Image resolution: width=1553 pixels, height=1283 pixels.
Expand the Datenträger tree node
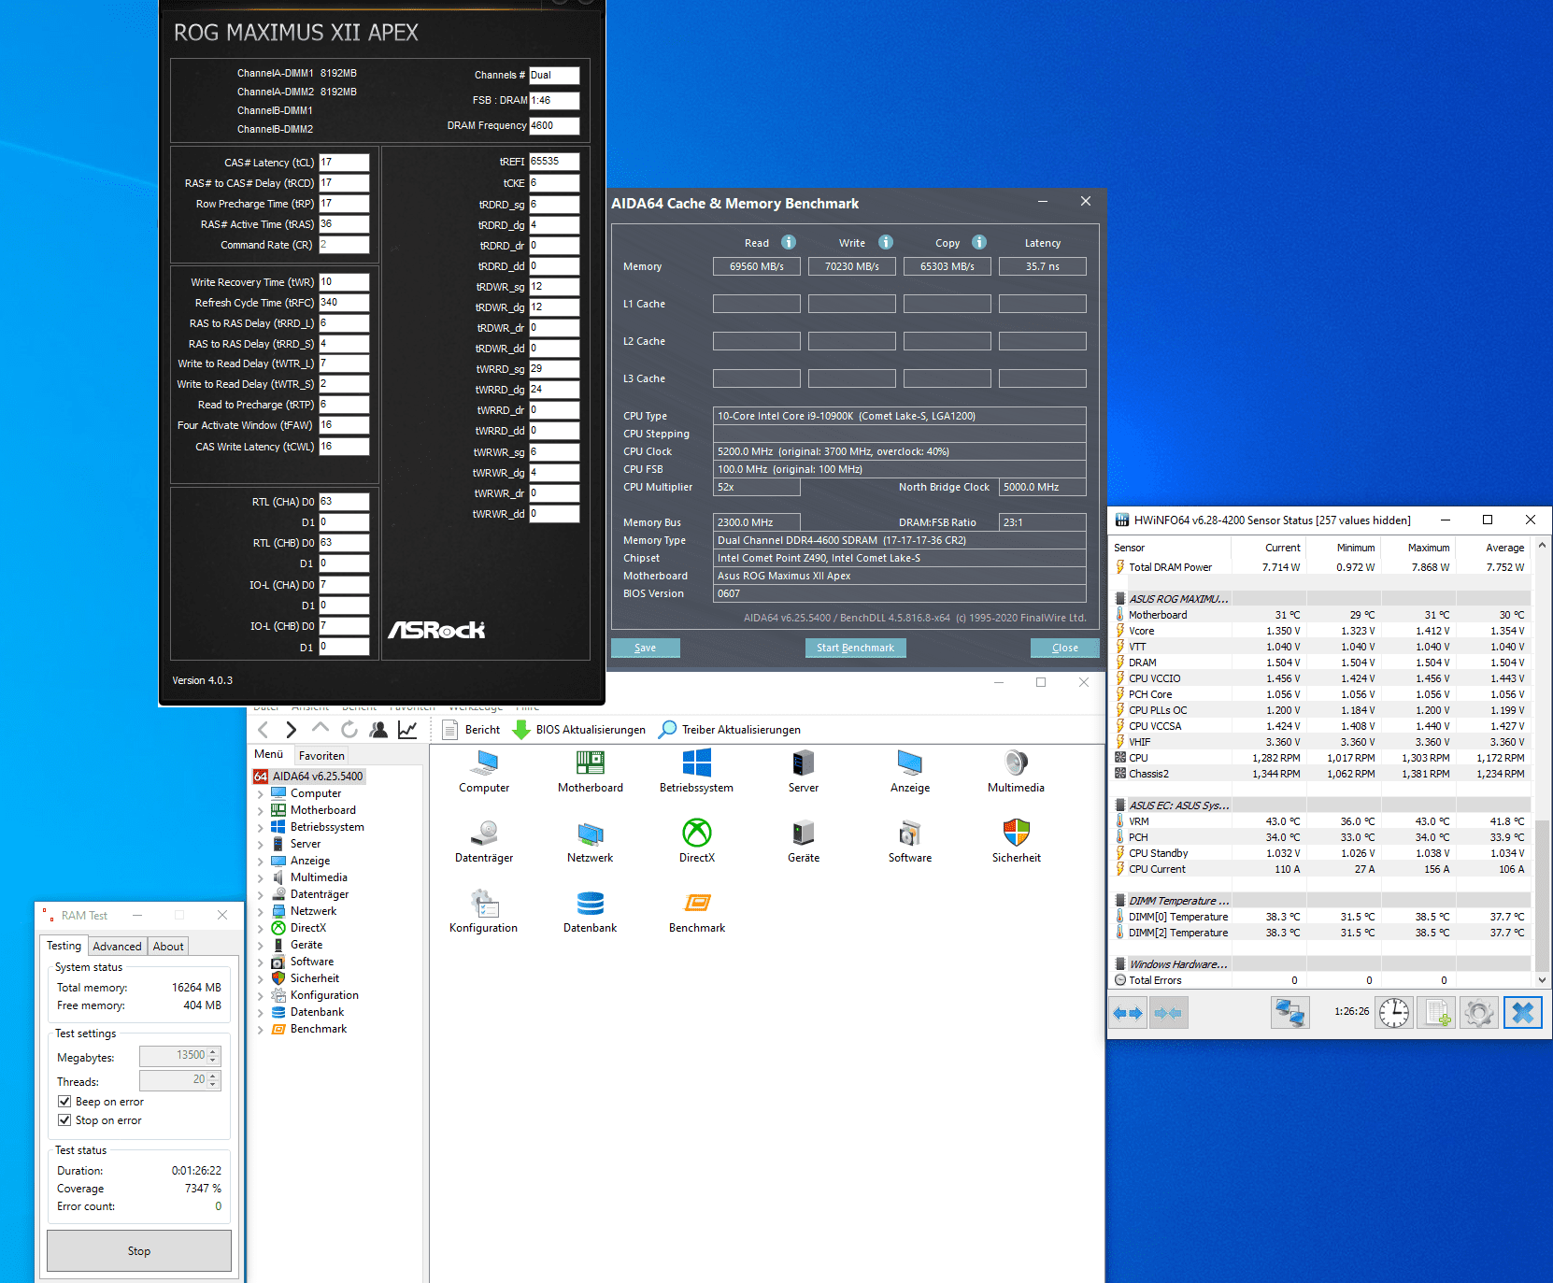261,894
